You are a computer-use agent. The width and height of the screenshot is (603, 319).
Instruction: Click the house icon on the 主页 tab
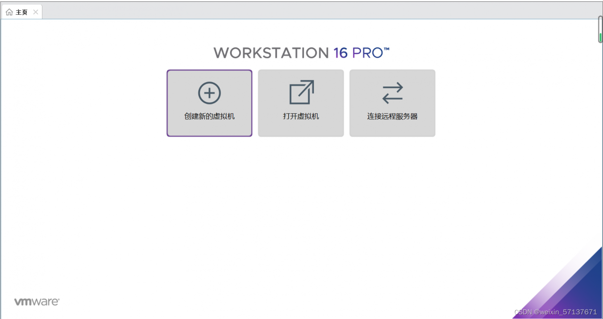click(x=9, y=12)
